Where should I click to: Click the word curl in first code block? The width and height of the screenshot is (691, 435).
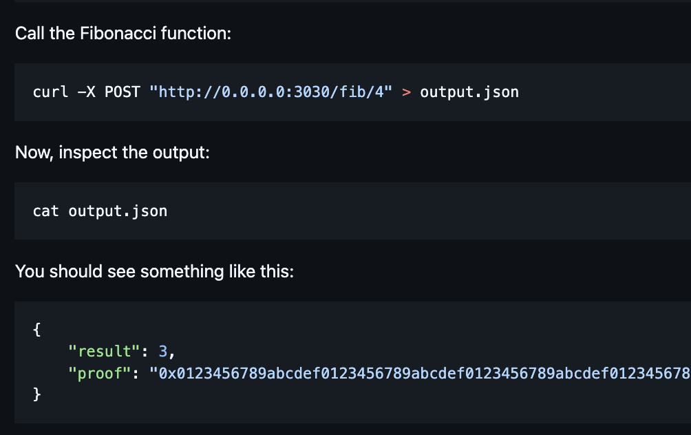[50, 92]
